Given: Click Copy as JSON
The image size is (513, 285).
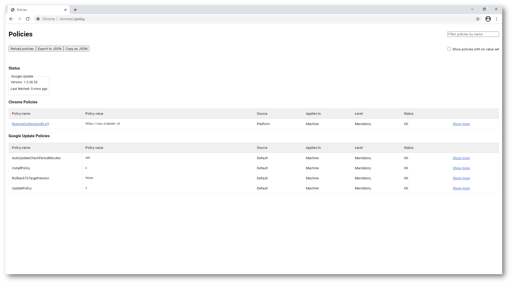Looking at the screenshot, I should point(77,49).
